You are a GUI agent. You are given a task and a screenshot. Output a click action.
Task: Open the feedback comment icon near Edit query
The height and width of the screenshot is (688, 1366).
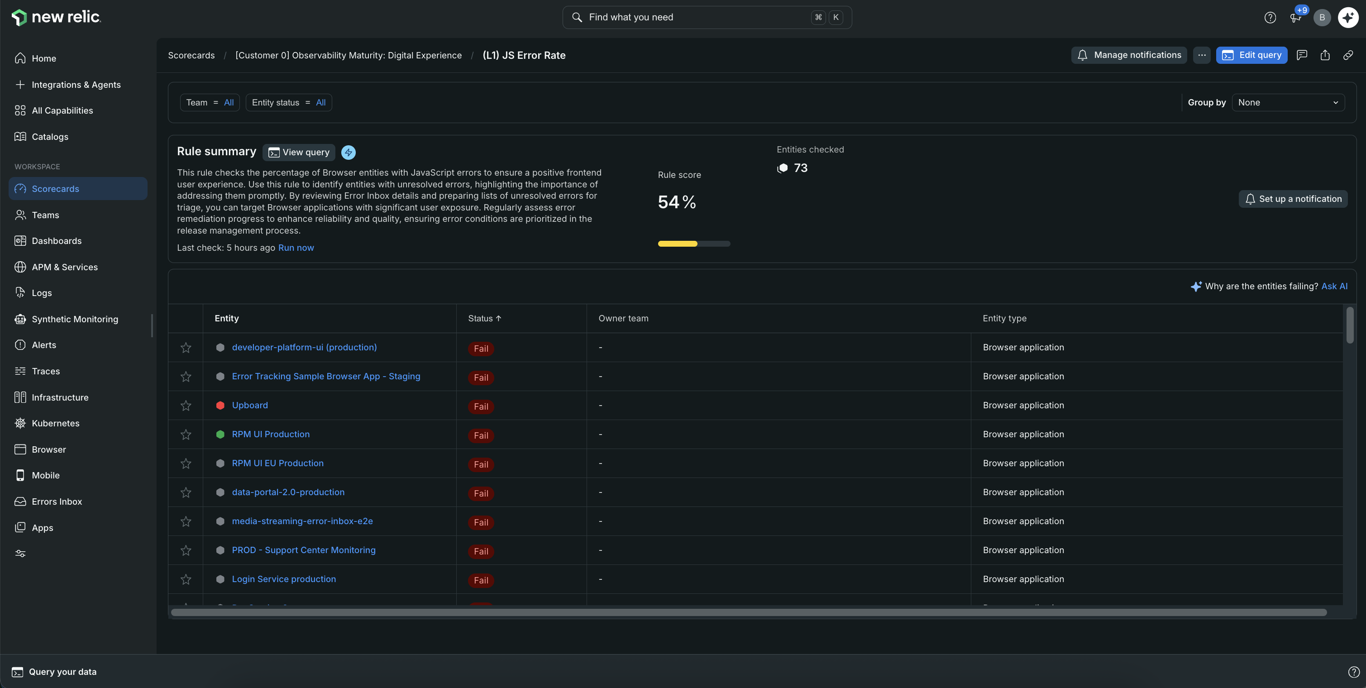point(1302,55)
